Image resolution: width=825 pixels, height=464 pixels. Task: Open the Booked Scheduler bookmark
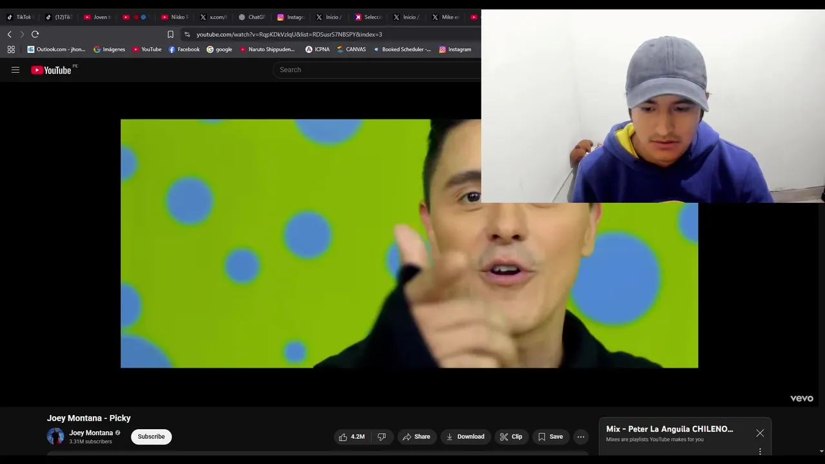(x=402, y=49)
